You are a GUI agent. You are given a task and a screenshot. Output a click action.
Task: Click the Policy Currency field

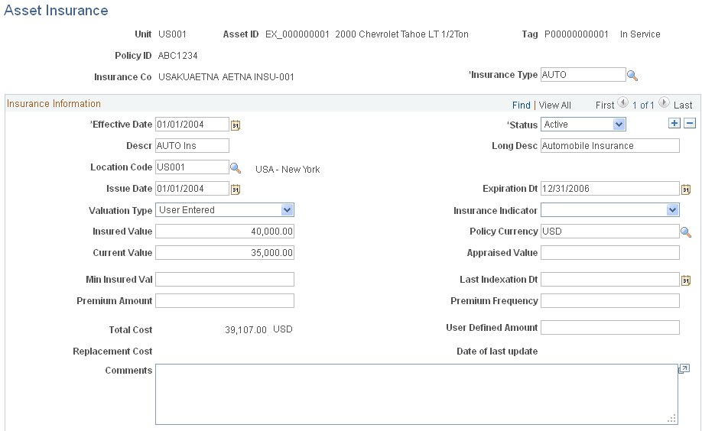[609, 232]
